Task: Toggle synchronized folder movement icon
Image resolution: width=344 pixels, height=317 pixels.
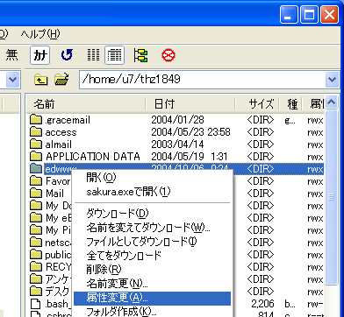Action: tap(140, 55)
